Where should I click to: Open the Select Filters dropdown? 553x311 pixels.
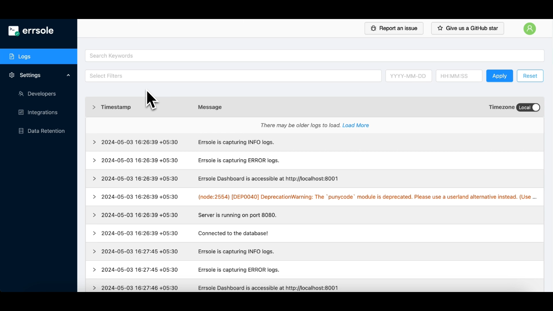click(233, 76)
